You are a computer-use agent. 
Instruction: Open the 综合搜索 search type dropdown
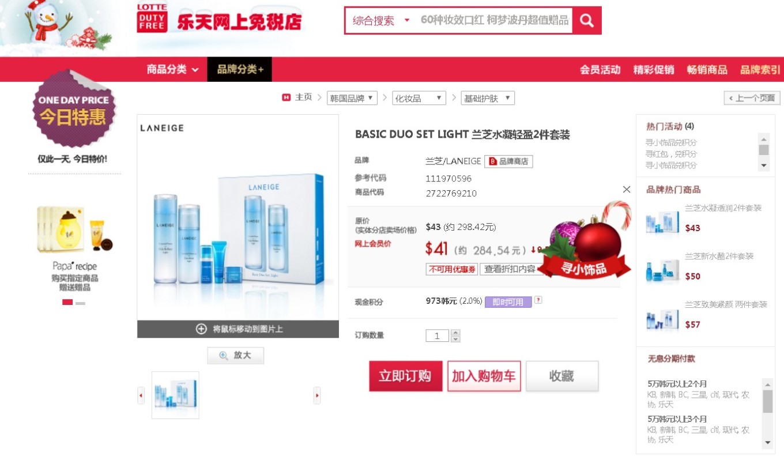[380, 21]
